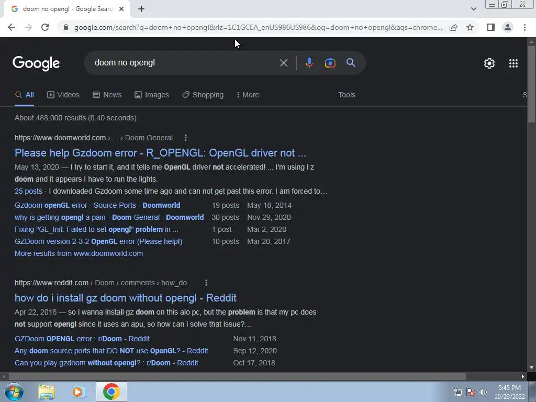
Task: Go back to the previous page
Action: [x=12, y=27]
